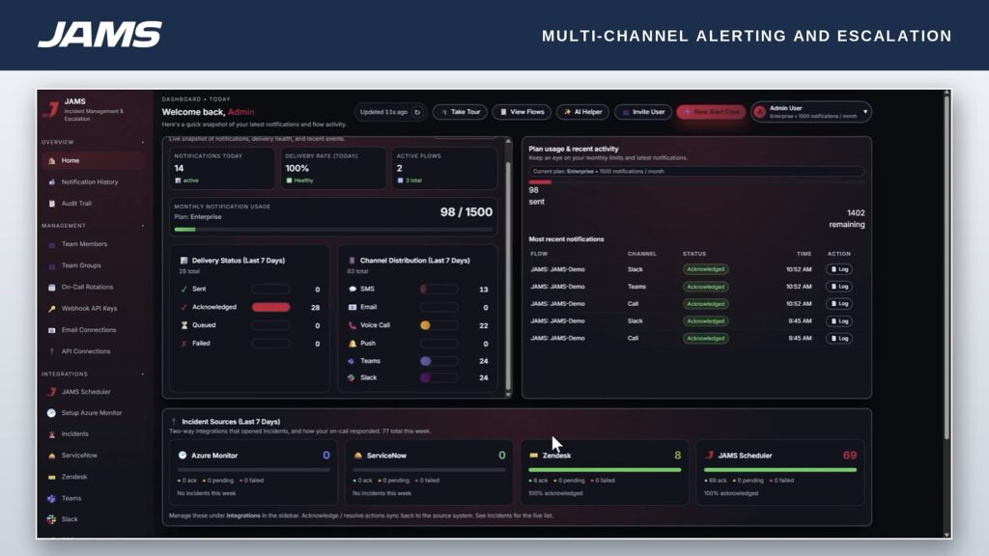Open the ServiceNow incident source card
The height and width of the screenshot is (556, 989).
pos(429,473)
